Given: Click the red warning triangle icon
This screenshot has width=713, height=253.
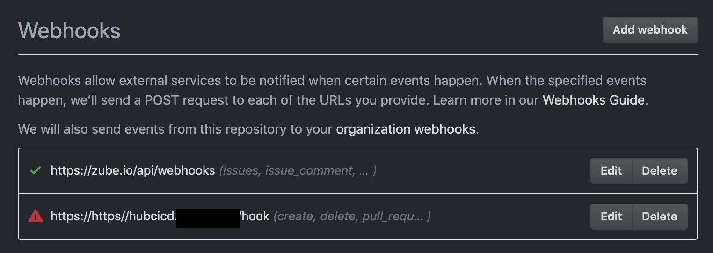Looking at the screenshot, I should (35, 217).
